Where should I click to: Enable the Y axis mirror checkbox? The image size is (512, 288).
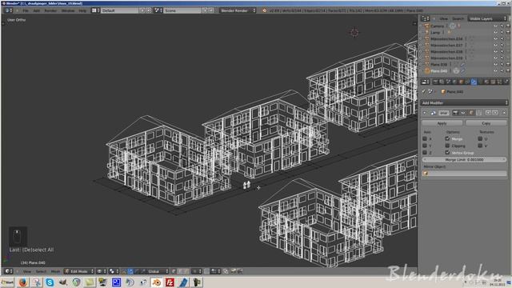click(x=425, y=146)
